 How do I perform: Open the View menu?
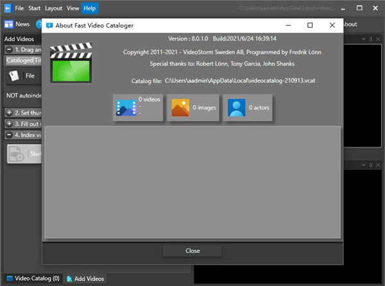(x=73, y=8)
